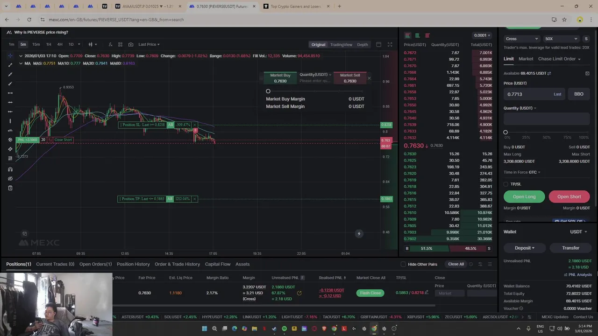The image size is (598, 336).
Task: Switch chart to TradingView mode
Action: pos(341,44)
